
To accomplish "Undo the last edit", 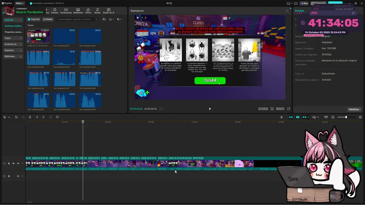I will (16, 117).
